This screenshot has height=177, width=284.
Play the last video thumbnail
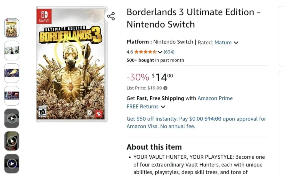click(12, 164)
